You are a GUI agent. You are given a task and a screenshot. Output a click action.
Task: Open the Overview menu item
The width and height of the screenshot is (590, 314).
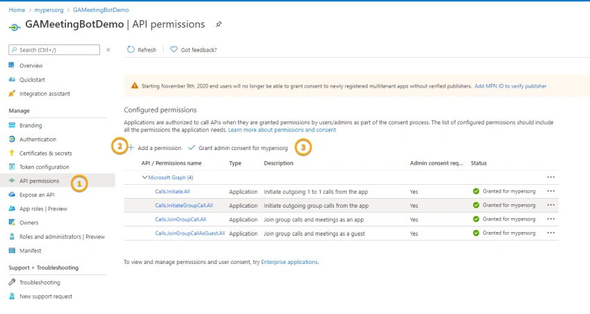click(x=31, y=65)
